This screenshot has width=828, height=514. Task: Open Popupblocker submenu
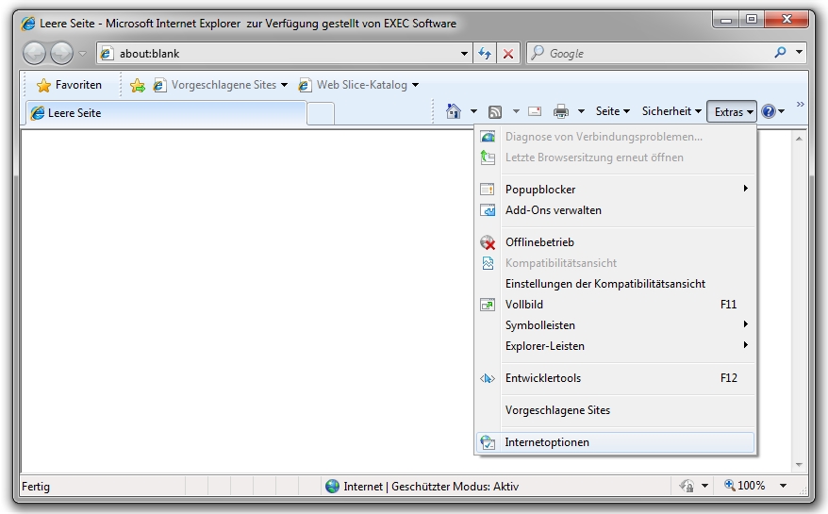pyautogui.click(x=615, y=190)
